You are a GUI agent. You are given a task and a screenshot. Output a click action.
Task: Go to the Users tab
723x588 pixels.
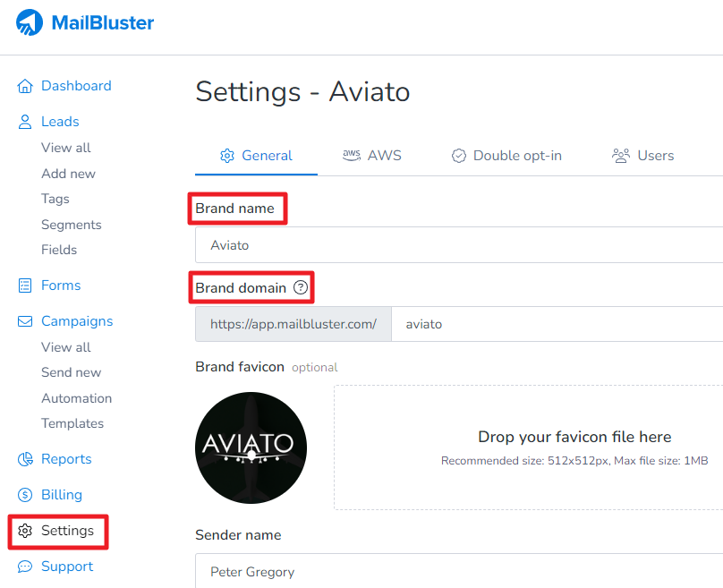[643, 156]
